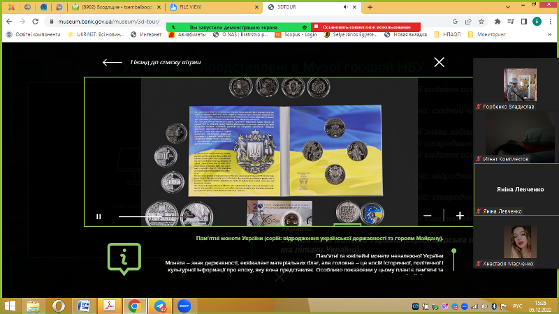This screenshot has width=559, height=314.
Task: Open the Bluetooth tray icon
Action: (x=494, y=306)
